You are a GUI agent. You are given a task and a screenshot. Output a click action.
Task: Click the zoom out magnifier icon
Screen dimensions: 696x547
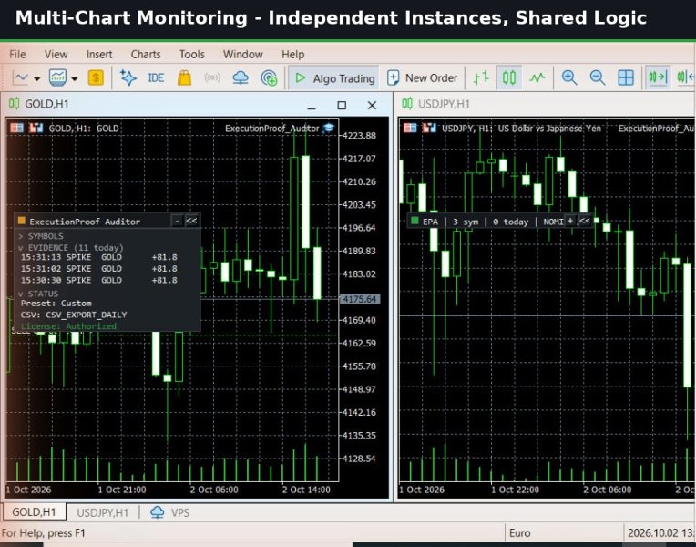pyautogui.click(x=597, y=78)
